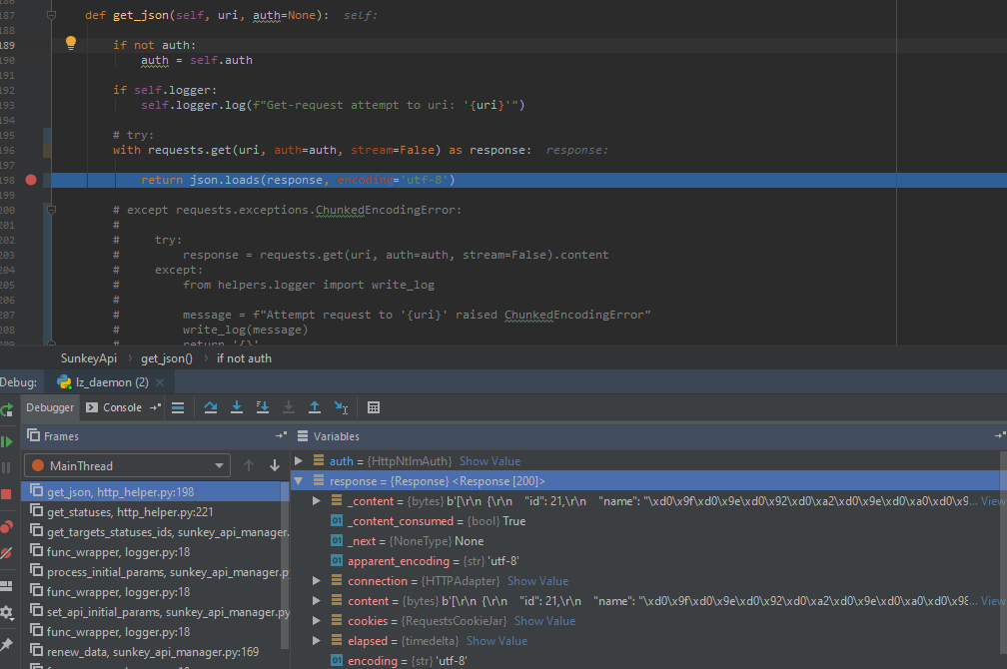Viewport: 1007px width, 669px height.
Task: Click View link on _content row
Action: click(x=993, y=501)
